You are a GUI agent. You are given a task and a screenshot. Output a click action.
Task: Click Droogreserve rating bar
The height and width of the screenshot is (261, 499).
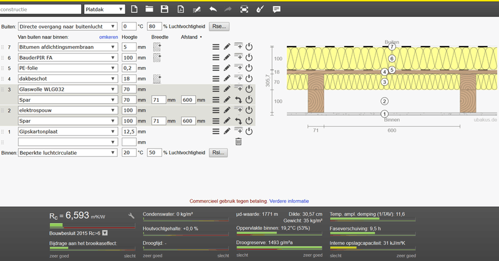279,248
